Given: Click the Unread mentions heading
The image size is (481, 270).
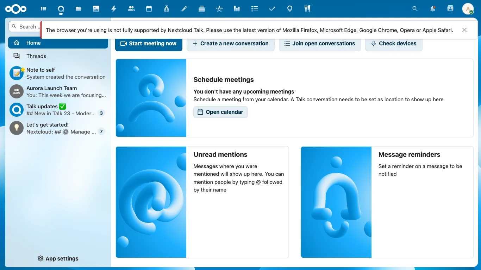Looking at the screenshot, I should click(220, 155).
